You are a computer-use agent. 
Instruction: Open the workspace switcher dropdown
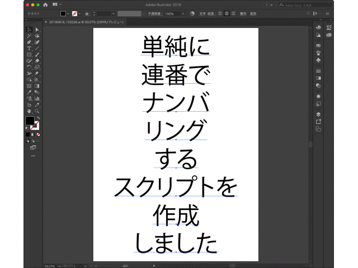click(x=269, y=5)
